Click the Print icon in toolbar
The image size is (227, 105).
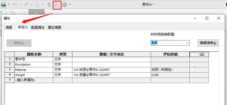[3, 5]
